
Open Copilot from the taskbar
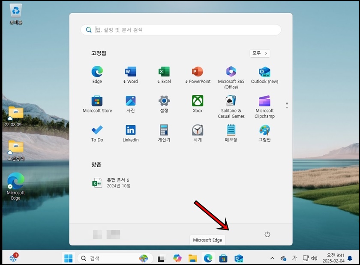(177, 258)
